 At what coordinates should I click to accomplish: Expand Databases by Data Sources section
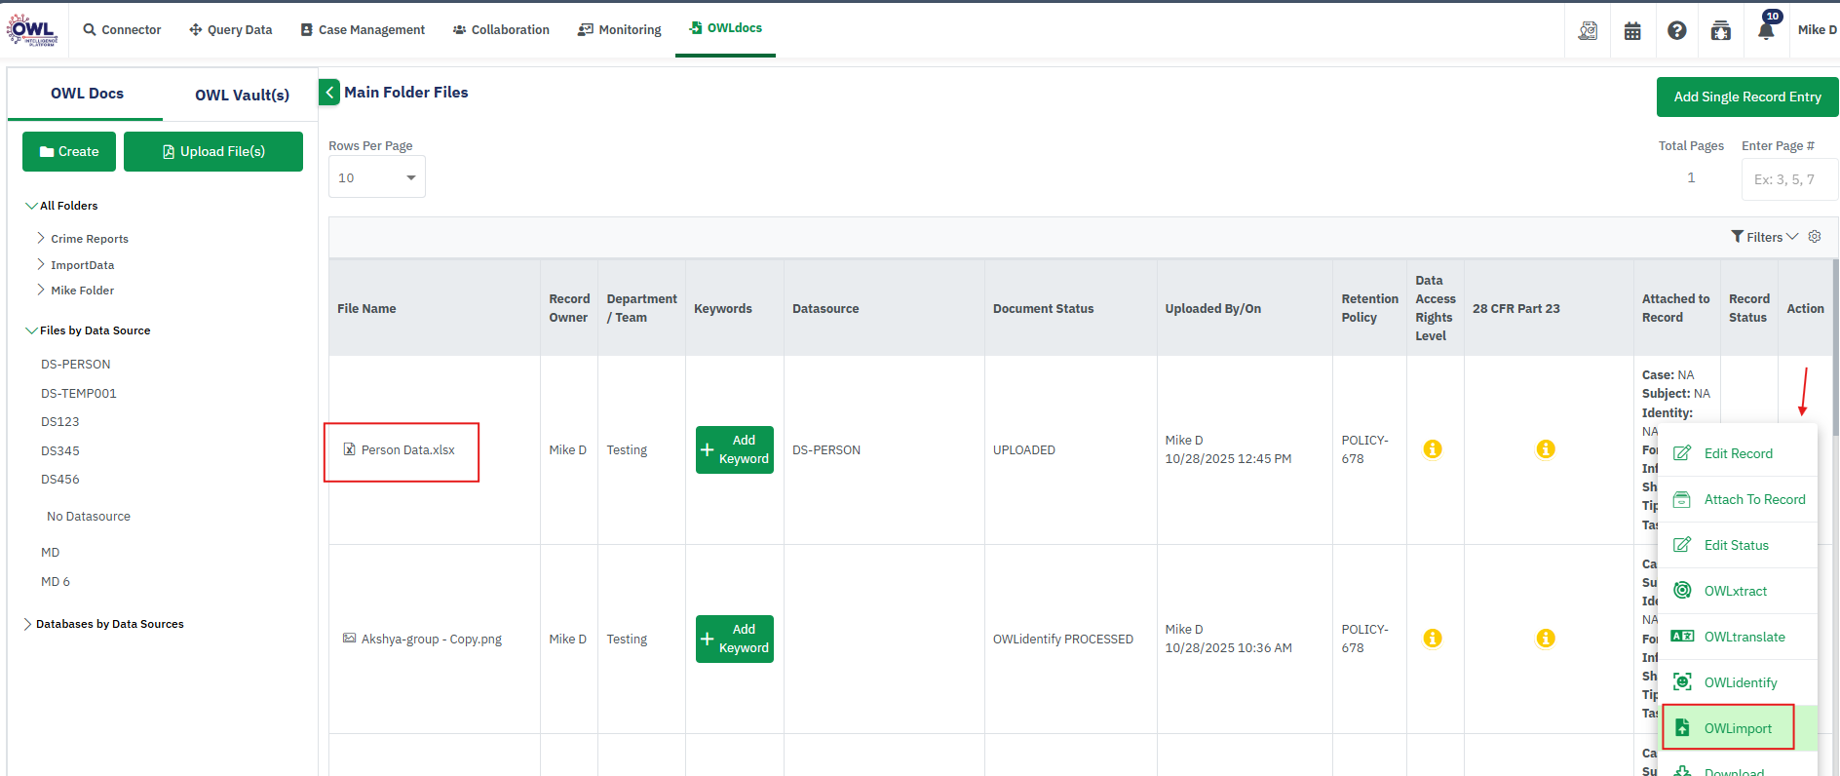27,624
